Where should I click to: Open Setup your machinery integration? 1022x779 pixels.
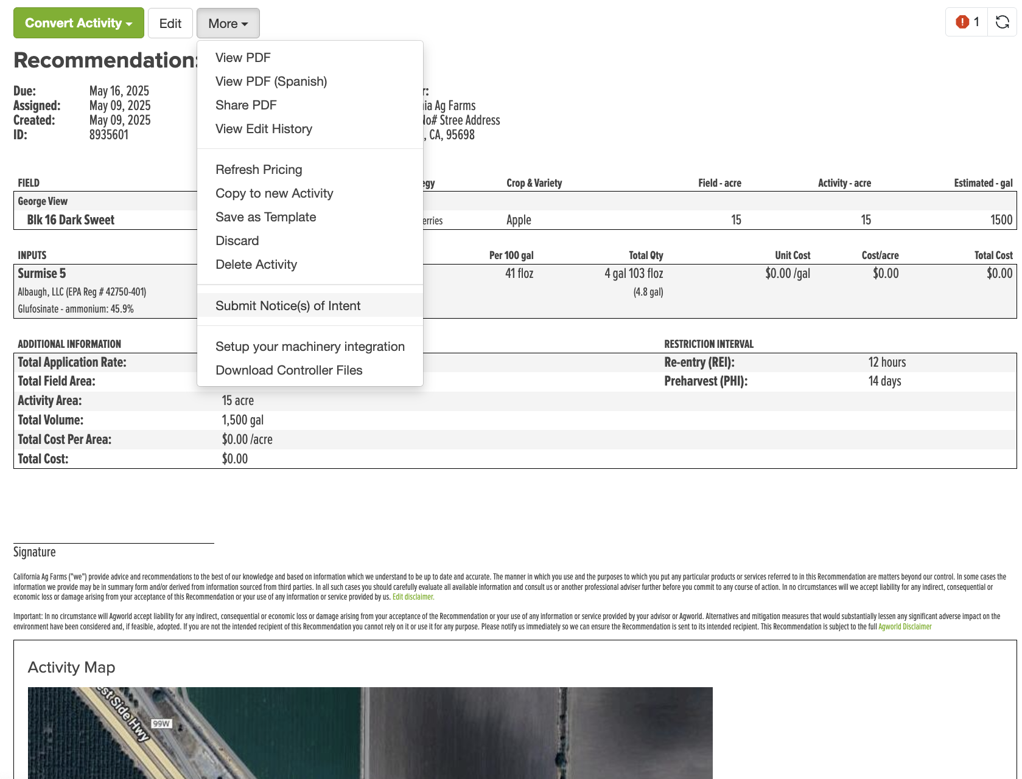click(310, 347)
